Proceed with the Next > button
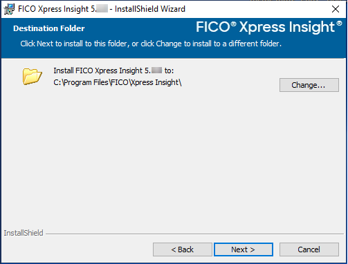Viewport: 348px width, 264px height. coord(244,249)
